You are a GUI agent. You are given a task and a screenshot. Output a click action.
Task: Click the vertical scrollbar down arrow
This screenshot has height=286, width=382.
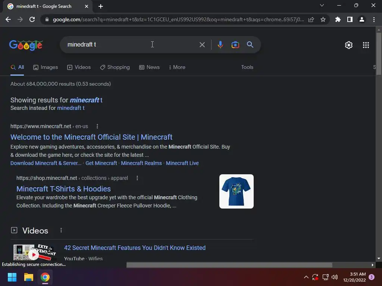tap(378, 258)
